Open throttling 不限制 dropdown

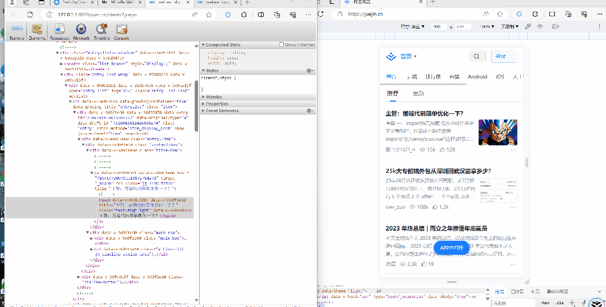pyautogui.click(x=509, y=27)
